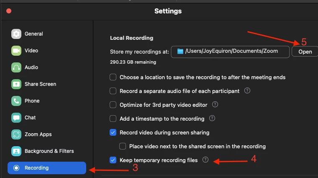The width and height of the screenshot is (318, 178).
Task: Enable choose location after meeting ends
Action: [x=113, y=77]
